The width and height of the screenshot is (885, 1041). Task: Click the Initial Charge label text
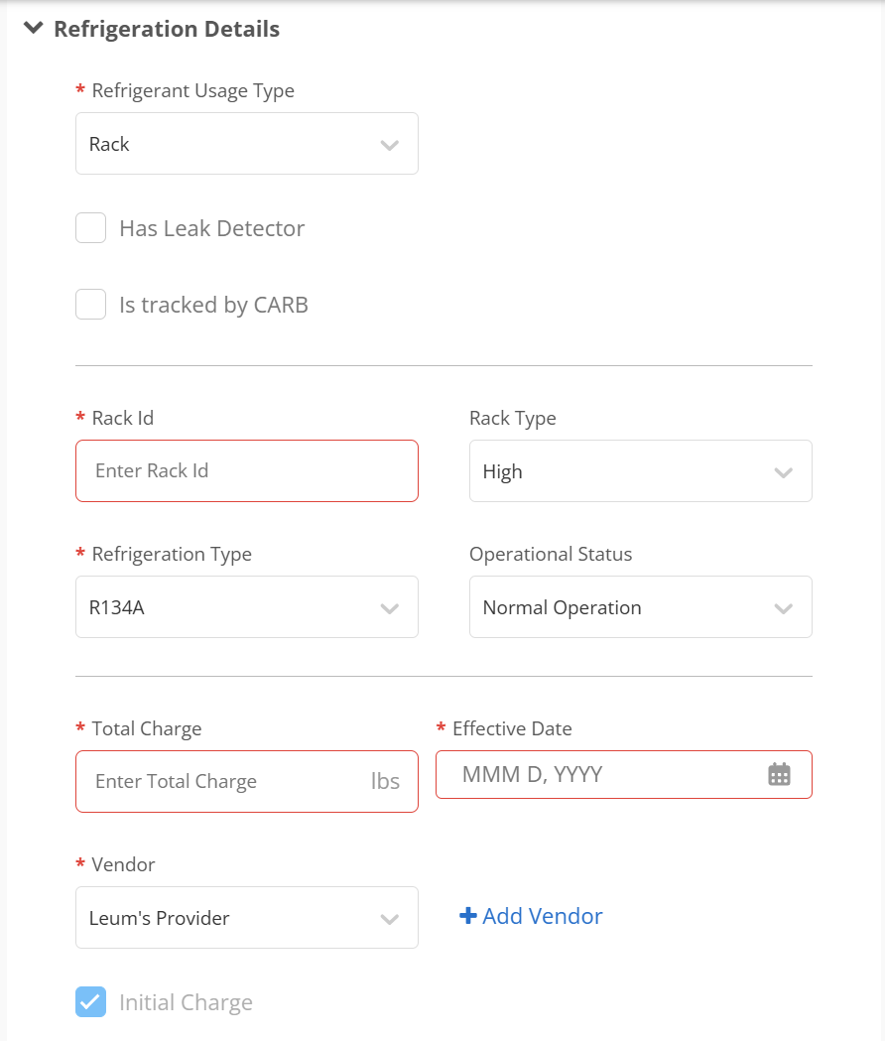[x=186, y=1002]
